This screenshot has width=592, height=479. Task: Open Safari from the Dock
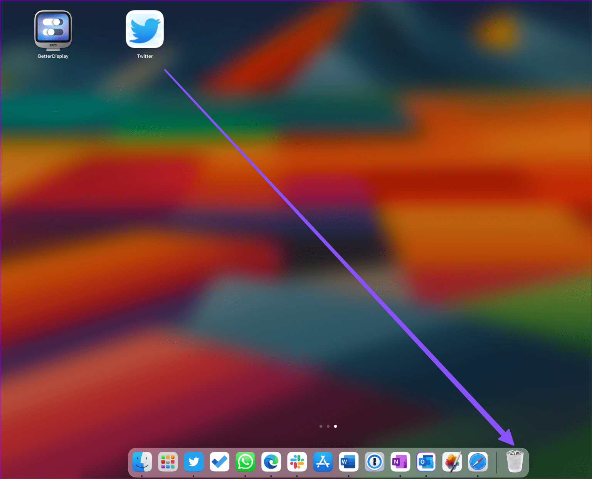coord(478,462)
